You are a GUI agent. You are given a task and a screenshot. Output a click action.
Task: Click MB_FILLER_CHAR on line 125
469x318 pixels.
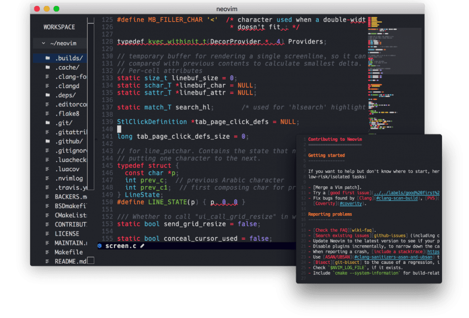175,20
